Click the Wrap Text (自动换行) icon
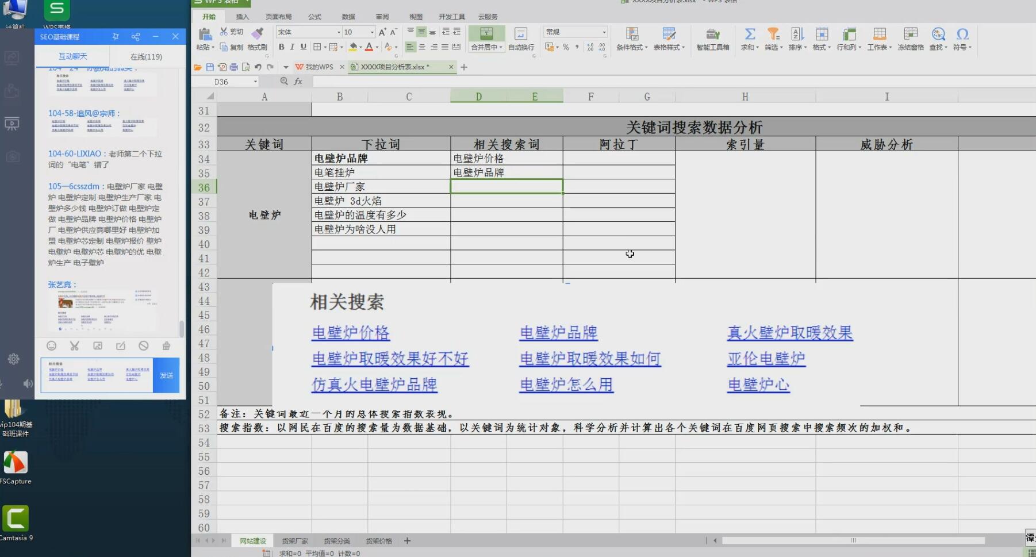The width and height of the screenshot is (1036, 557). tap(521, 33)
